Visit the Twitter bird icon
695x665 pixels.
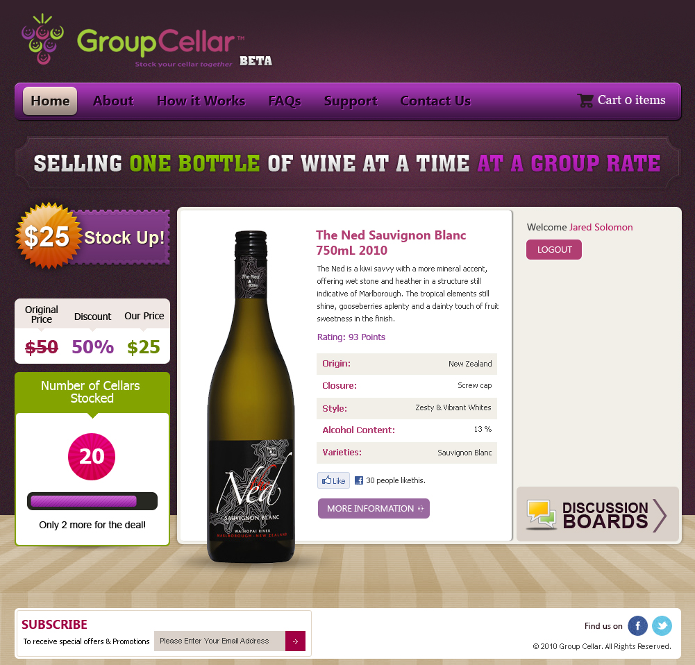point(662,625)
